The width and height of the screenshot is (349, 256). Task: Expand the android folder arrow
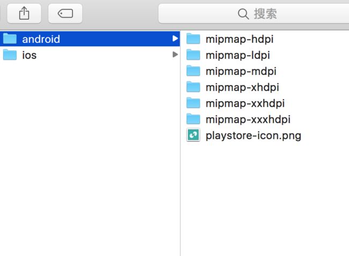click(x=175, y=39)
